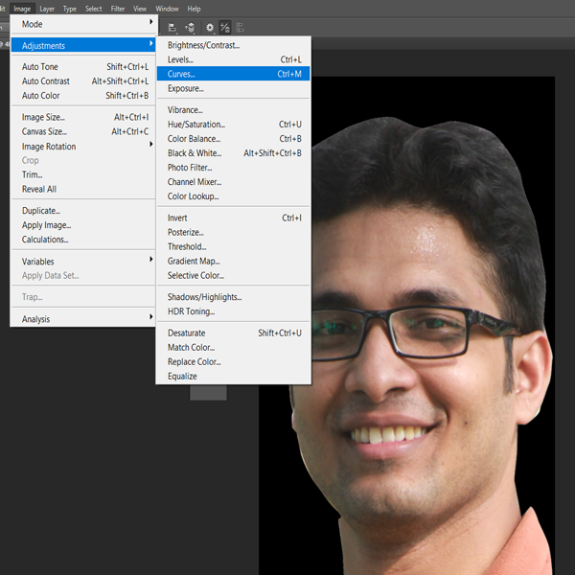This screenshot has height=575, width=575.
Task: Open the gear settings icon in options bar
Action: pos(209,28)
